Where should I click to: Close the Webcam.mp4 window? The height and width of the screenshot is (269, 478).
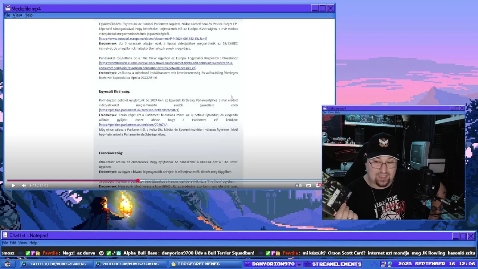coord(462,108)
